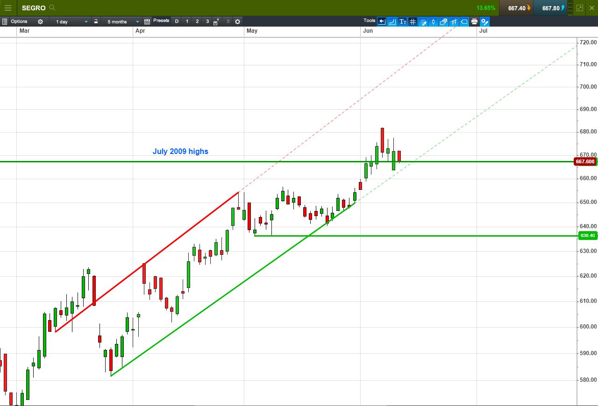
Task: Click the 650.00 price axis label
Action: (x=588, y=202)
